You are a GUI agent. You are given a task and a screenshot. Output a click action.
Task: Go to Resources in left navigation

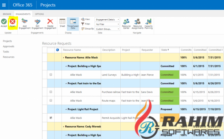(x=9, y=57)
